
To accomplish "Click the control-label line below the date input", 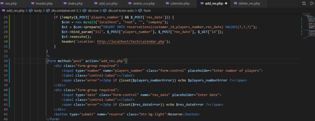I will (98, 100).
